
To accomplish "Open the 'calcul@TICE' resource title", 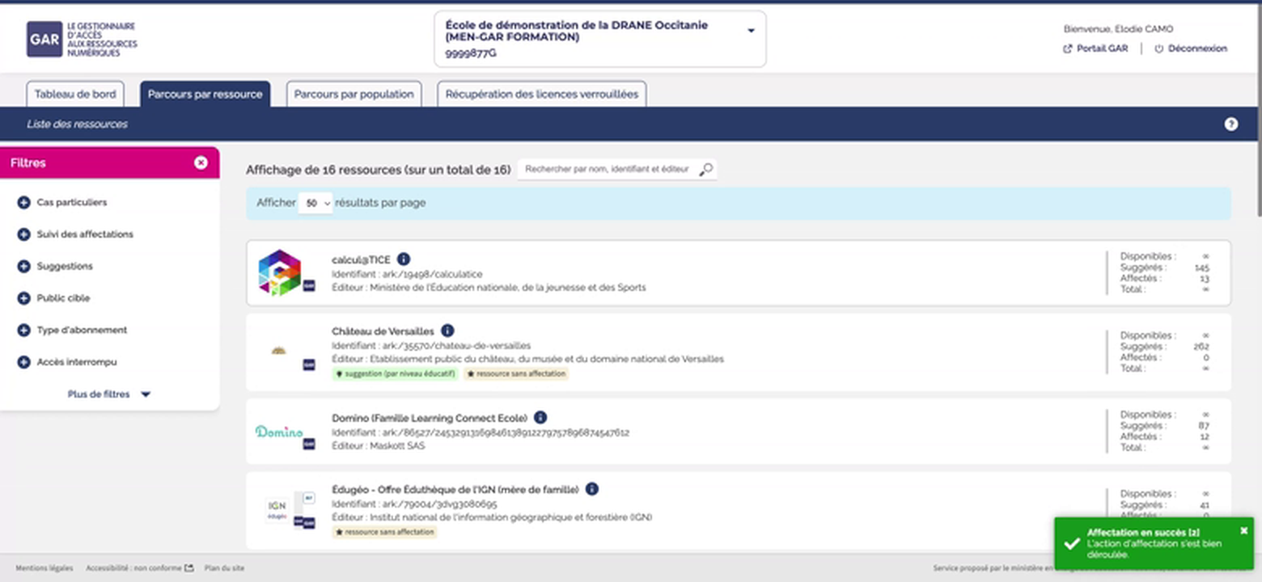I will (x=361, y=259).
